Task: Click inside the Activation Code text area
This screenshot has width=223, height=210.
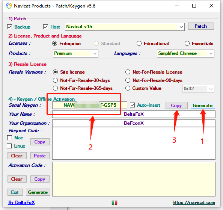Action: coord(134,179)
